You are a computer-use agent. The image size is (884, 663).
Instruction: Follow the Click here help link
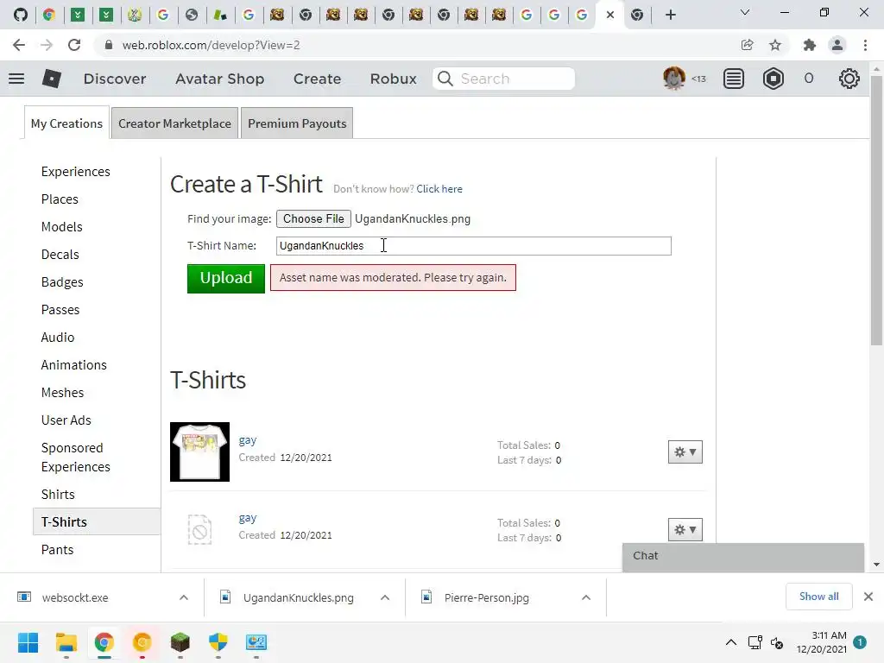439,189
